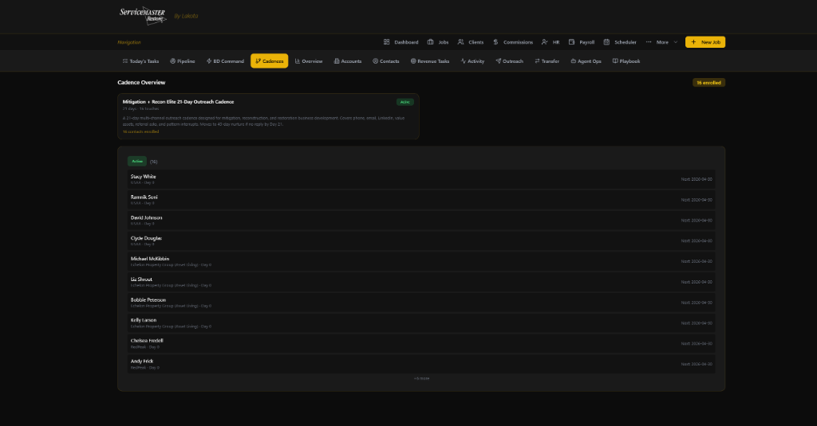Open Scheduler via its calendar icon
The height and width of the screenshot is (426, 817).
[x=606, y=42]
